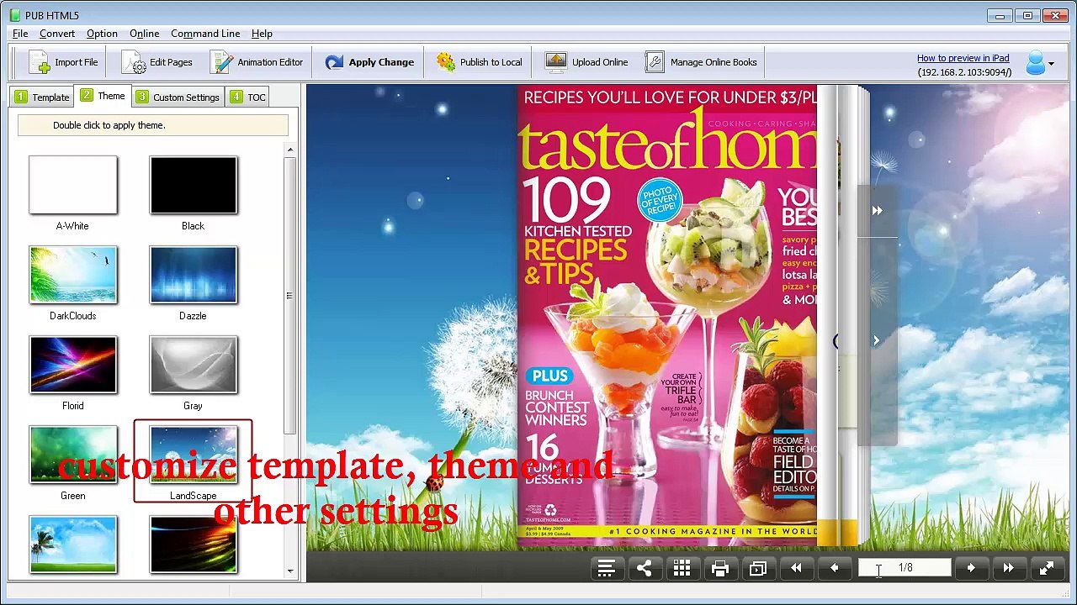Switch to the Template tab
The image size is (1077, 605).
[42, 97]
